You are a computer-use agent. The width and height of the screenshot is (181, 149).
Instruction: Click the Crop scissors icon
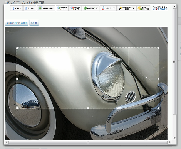pyautogui.click(x=103, y=8)
